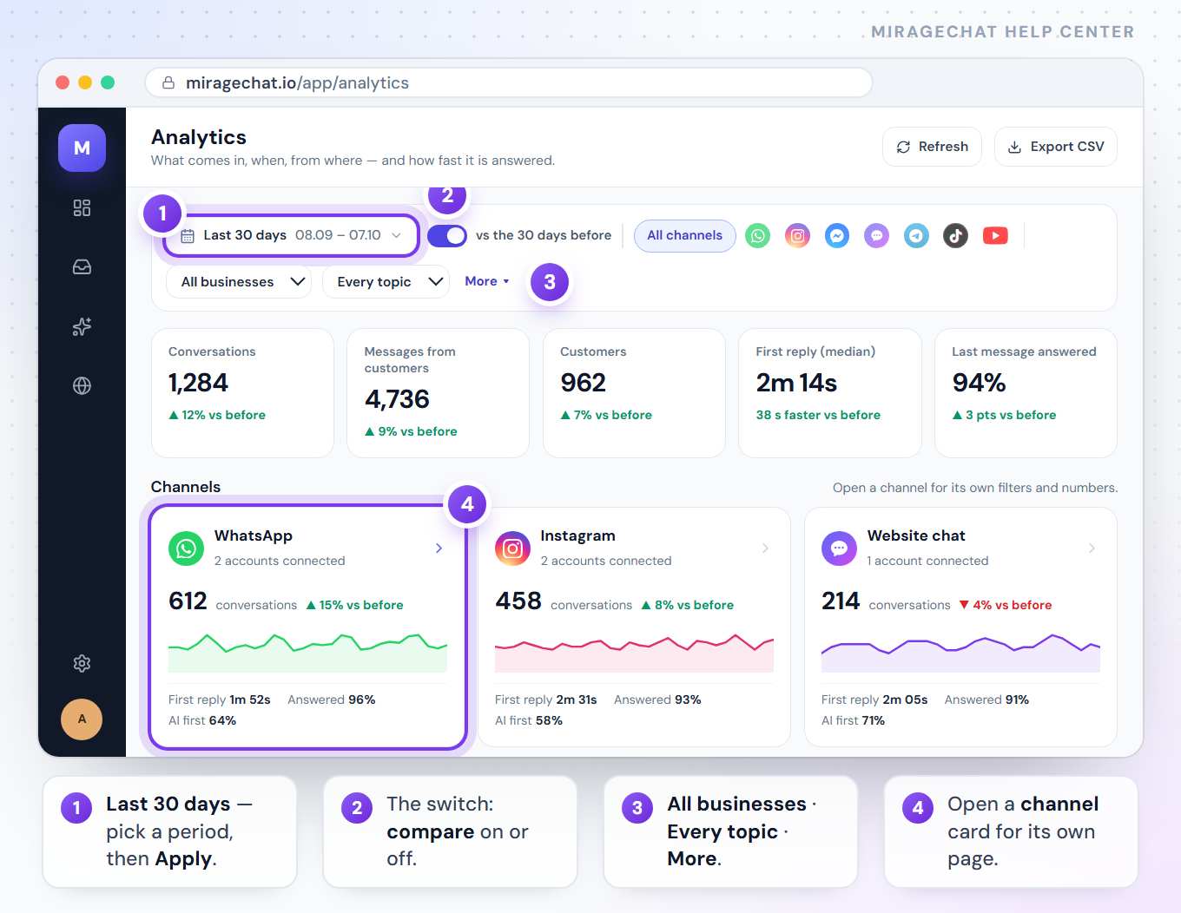Screen dimensions: 1181x913
Task: Filter by the YouTube channel icon
Action: tap(995, 235)
